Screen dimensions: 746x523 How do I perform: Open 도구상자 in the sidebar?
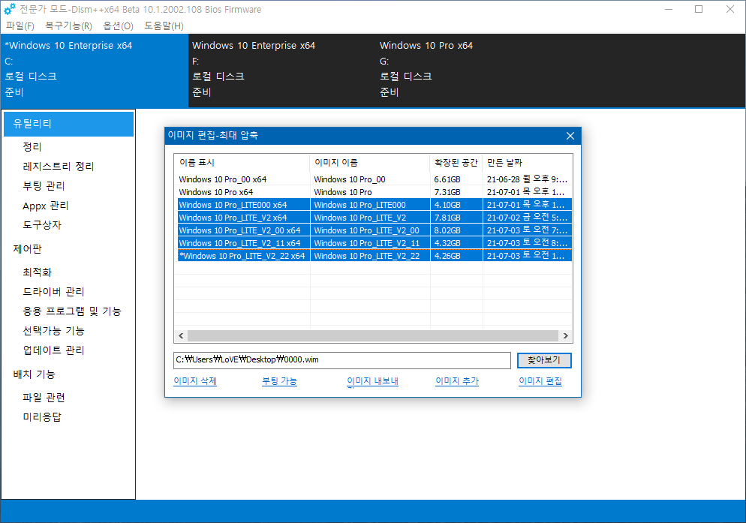point(42,224)
